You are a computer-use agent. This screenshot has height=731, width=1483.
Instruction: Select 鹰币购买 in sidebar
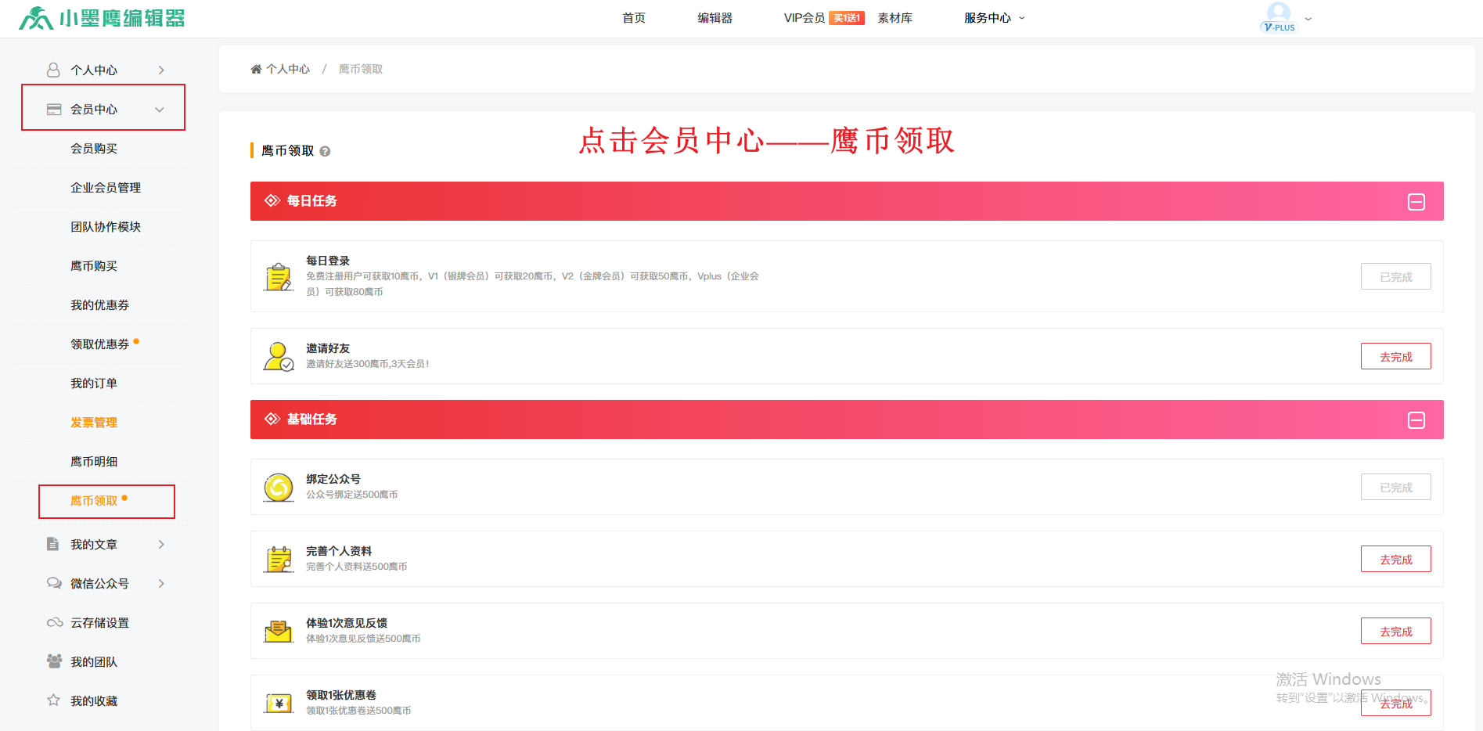click(94, 265)
